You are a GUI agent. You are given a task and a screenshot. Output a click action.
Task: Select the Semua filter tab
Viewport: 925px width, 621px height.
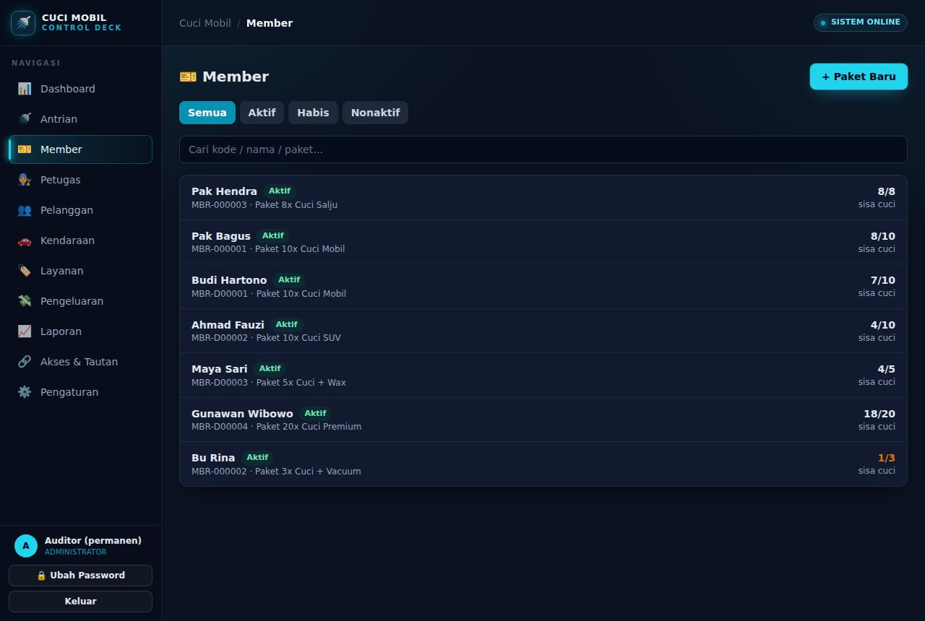[207, 113]
